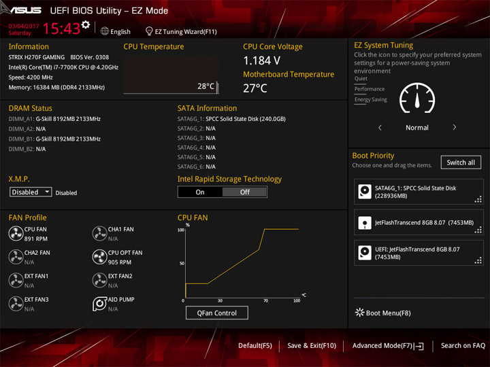Grab the drag handle on JetFlashTranscend 8GB 8.07 entry
490x367 pixels.
478,230
